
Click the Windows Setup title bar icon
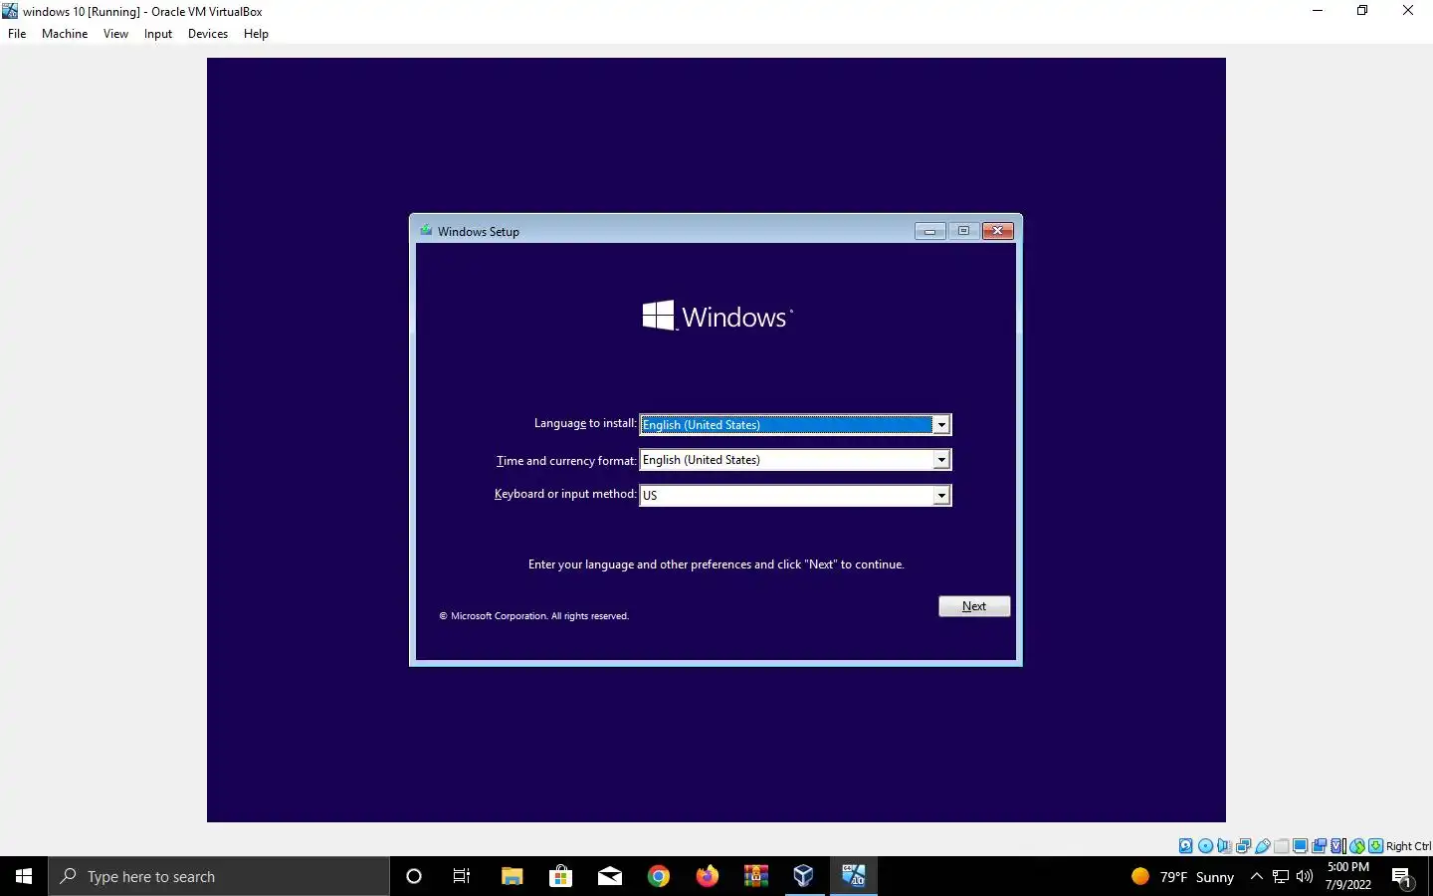[426, 231]
